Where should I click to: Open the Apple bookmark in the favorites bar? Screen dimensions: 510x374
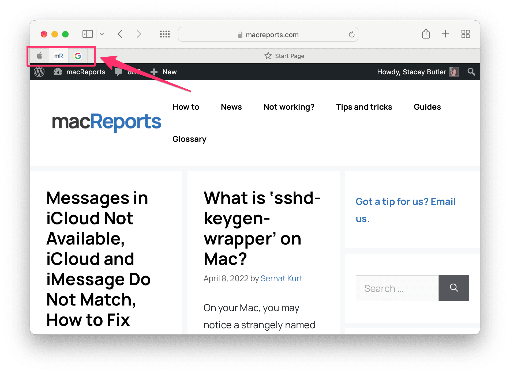pyautogui.click(x=39, y=56)
